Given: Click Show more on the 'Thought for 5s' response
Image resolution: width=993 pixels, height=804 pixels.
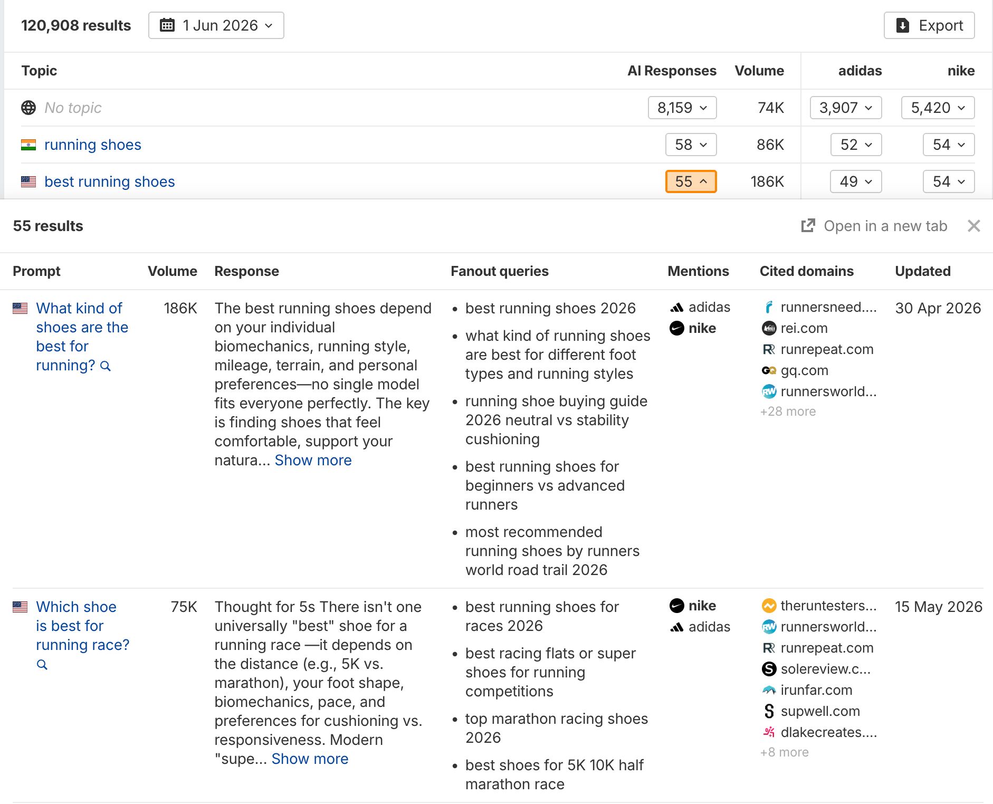Looking at the screenshot, I should click(310, 759).
